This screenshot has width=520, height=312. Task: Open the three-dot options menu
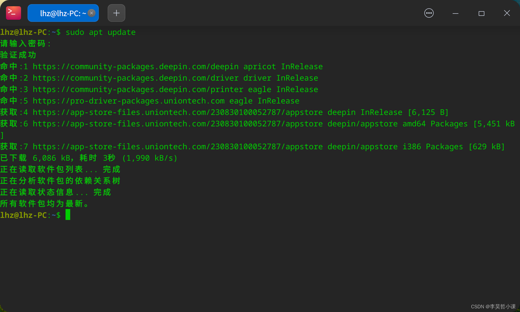429,13
